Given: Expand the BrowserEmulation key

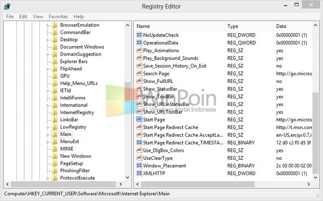Looking at the screenshot, I should [x=48, y=26].
